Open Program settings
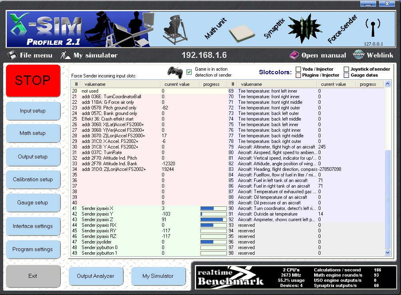Image resolution: width=401 pixels, height=295 pixels. [x=33, y=249]
